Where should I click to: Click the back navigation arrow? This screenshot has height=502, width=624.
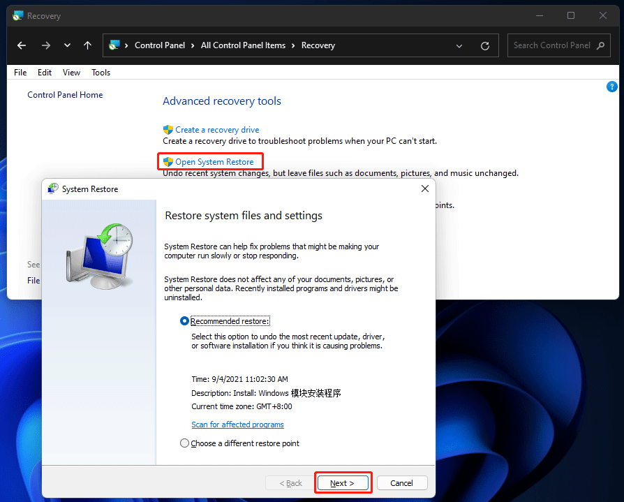pyautogui.click(x=21, y=45)
